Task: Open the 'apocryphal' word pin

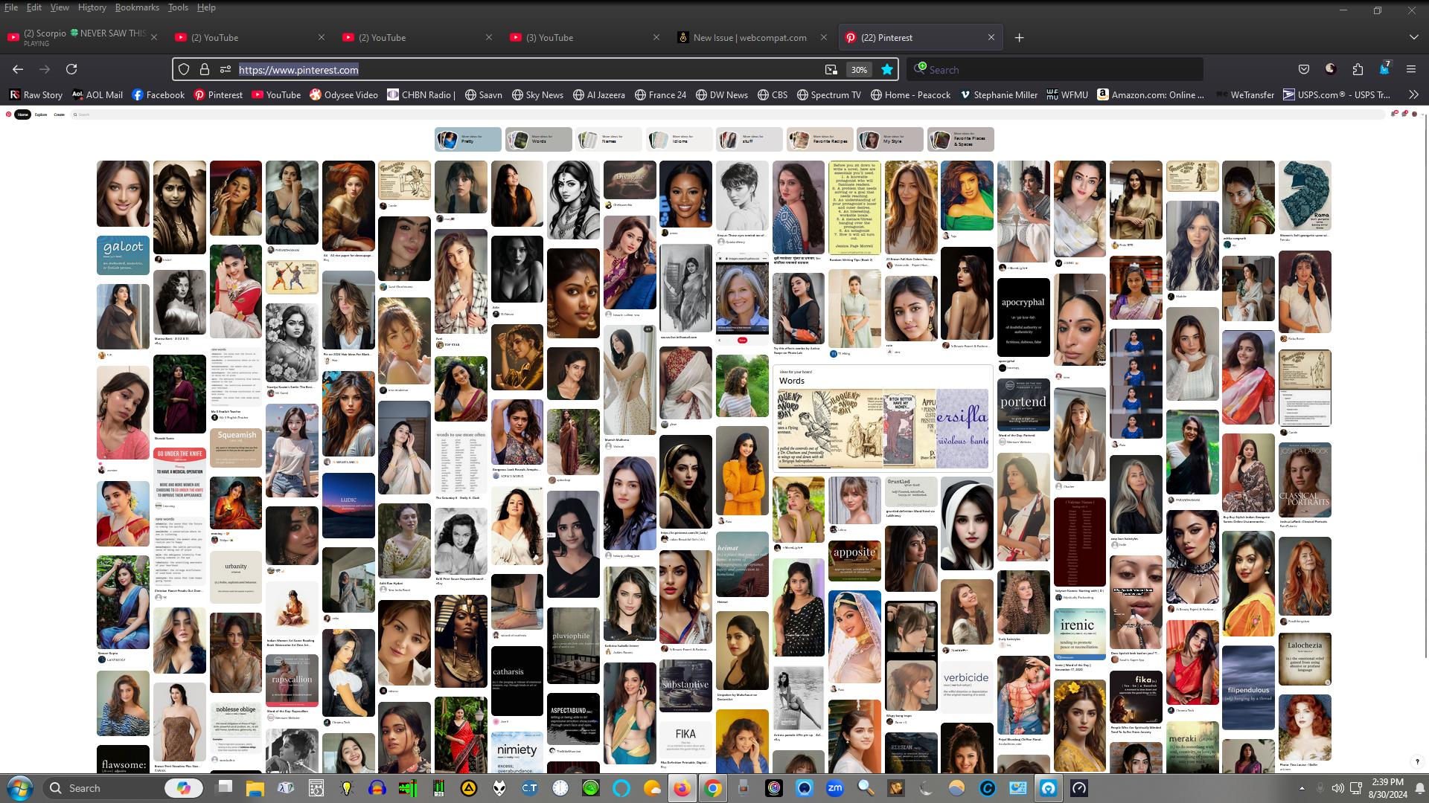Action: point(1023,317)
